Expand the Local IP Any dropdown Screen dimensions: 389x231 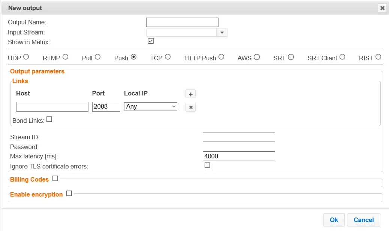pos(151,106)
